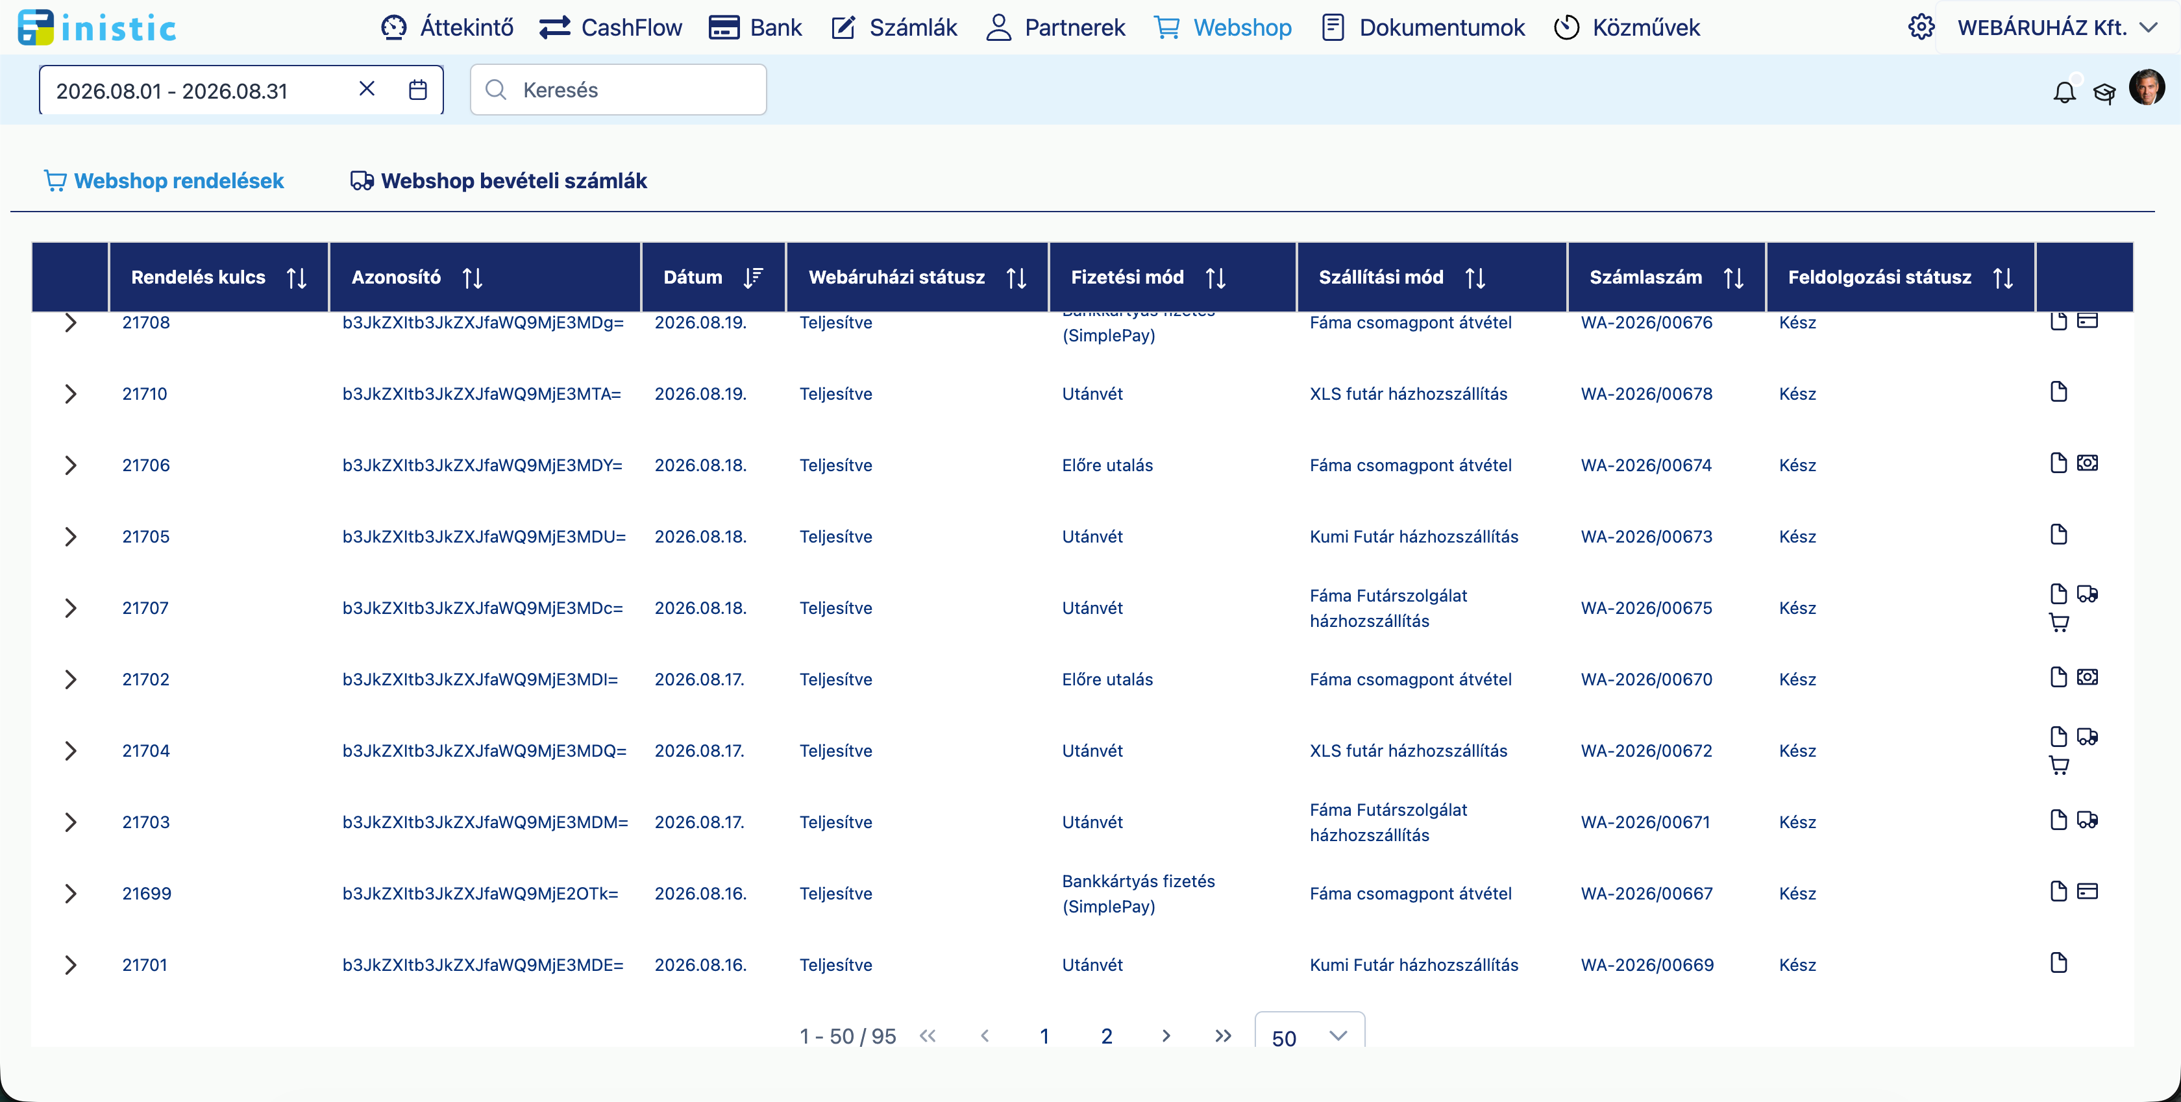Expand order row 21705
The image size is (2181, 1102).
(70, 537)
